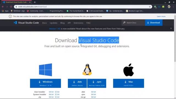This screenshot has height=99, width=176.
Task: Click the System Installer 32 bit link
Action: pos(57,94)
